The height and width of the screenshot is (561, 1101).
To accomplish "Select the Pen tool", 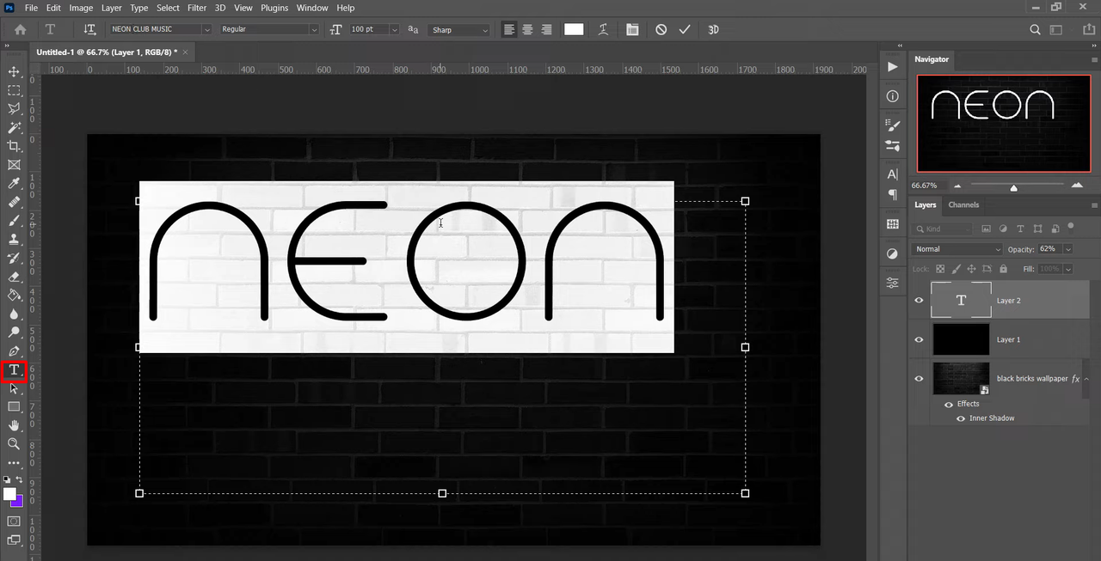I will 14,351.
